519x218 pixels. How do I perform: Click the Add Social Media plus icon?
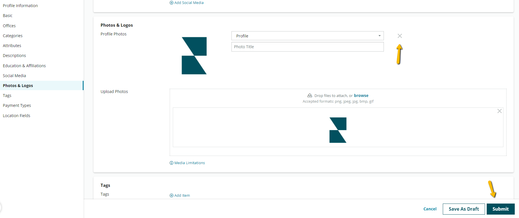[x=171, y=3]
